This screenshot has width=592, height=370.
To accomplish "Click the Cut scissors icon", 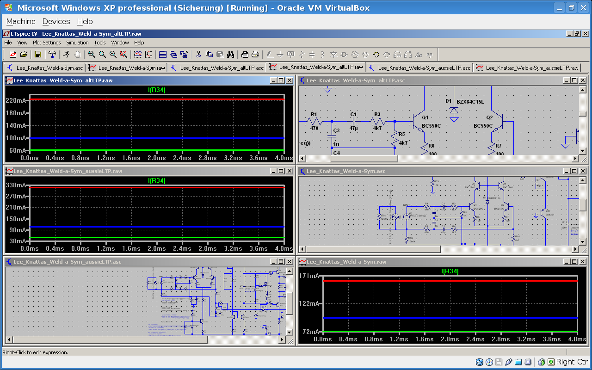I will pos(198,54).
